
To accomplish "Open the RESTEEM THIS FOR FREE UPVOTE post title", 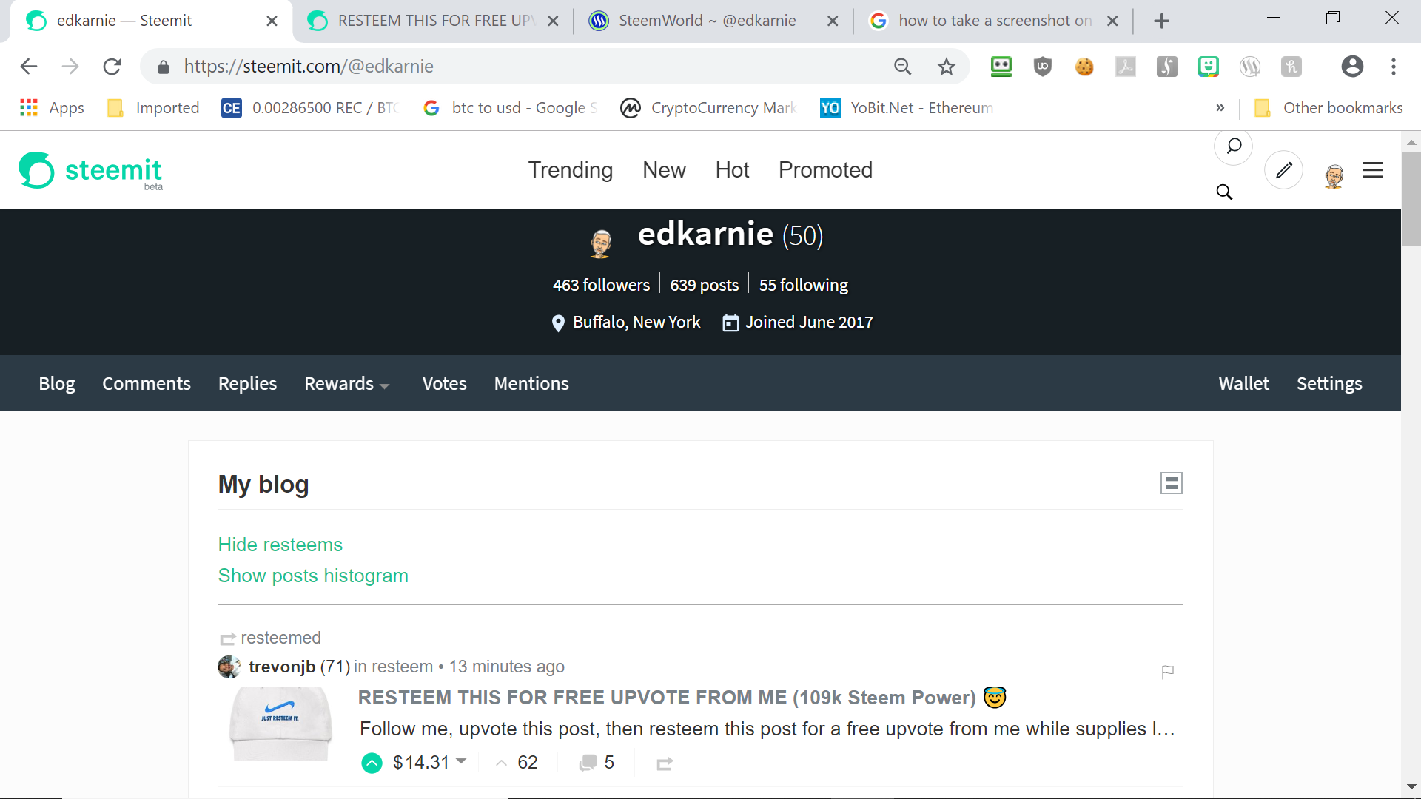I will point(667,698).
